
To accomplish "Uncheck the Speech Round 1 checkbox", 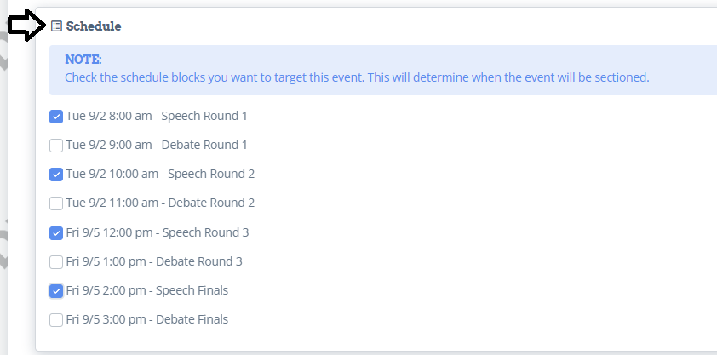I will (x=56, y=117).
